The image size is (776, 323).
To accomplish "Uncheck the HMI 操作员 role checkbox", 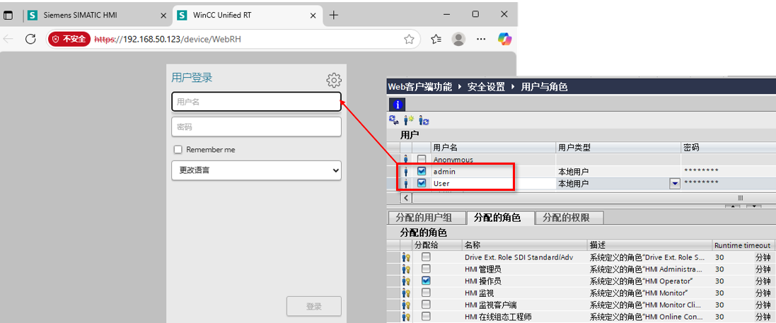I will (x=426, y=281).
